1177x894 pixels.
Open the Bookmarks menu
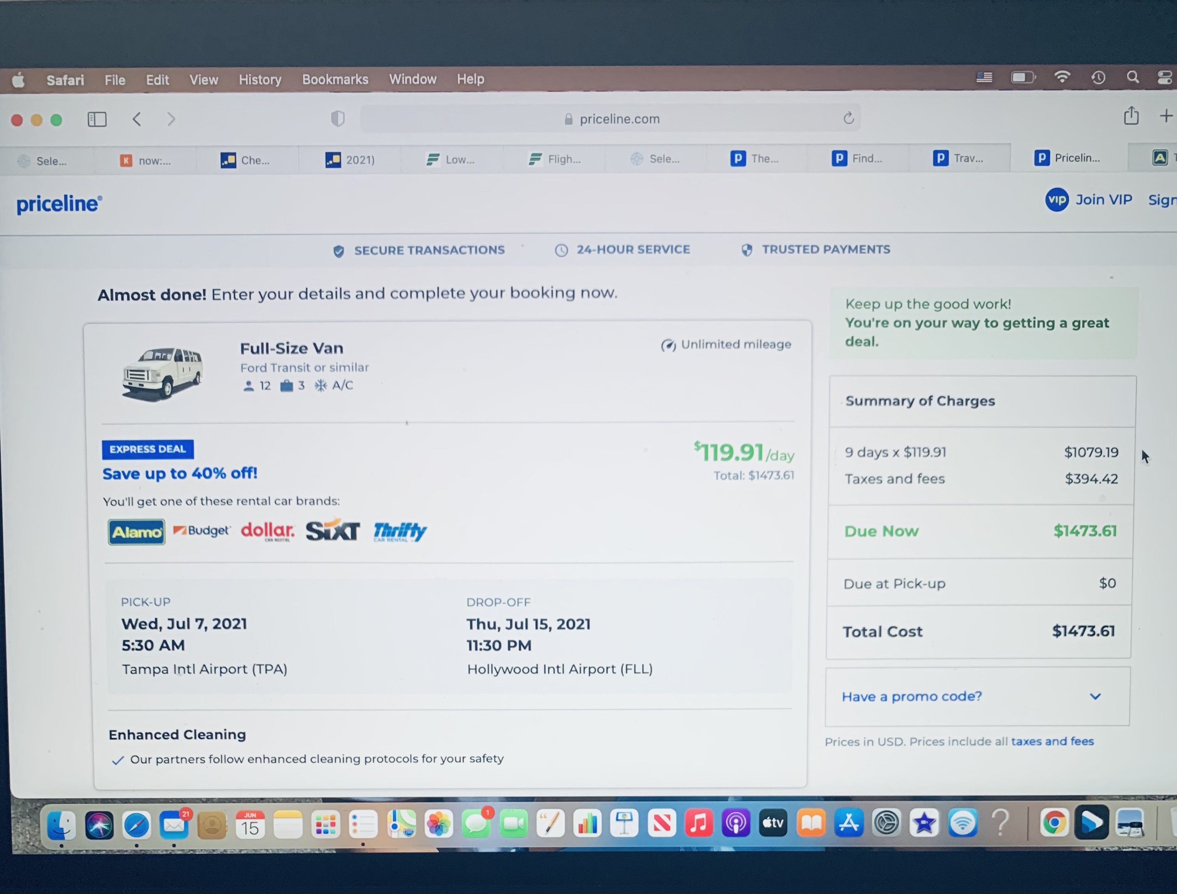coord(335,79)
